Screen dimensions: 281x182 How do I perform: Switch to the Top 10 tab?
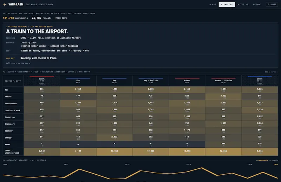click(243, 5)
